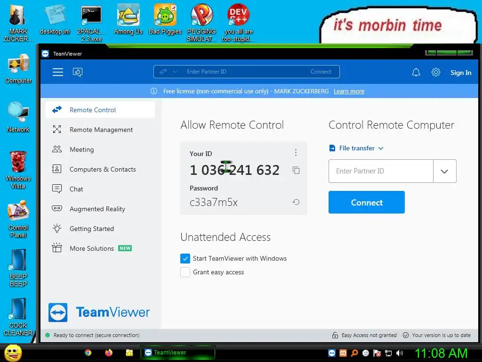
Task: Click the network tray icon
Action: (x=388, y=353)
